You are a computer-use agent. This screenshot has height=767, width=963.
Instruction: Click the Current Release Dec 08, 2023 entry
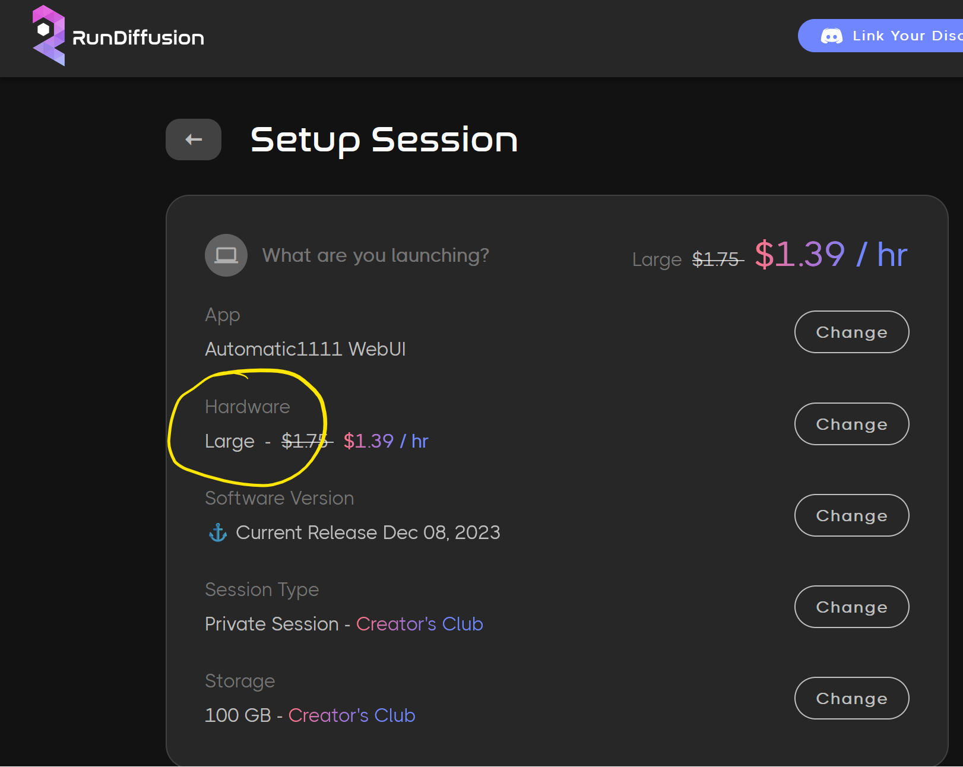[x=368, y=533]
